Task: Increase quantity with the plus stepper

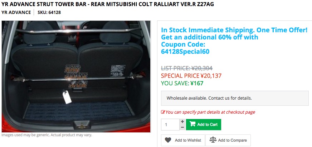Action: (x=182, y=122)
